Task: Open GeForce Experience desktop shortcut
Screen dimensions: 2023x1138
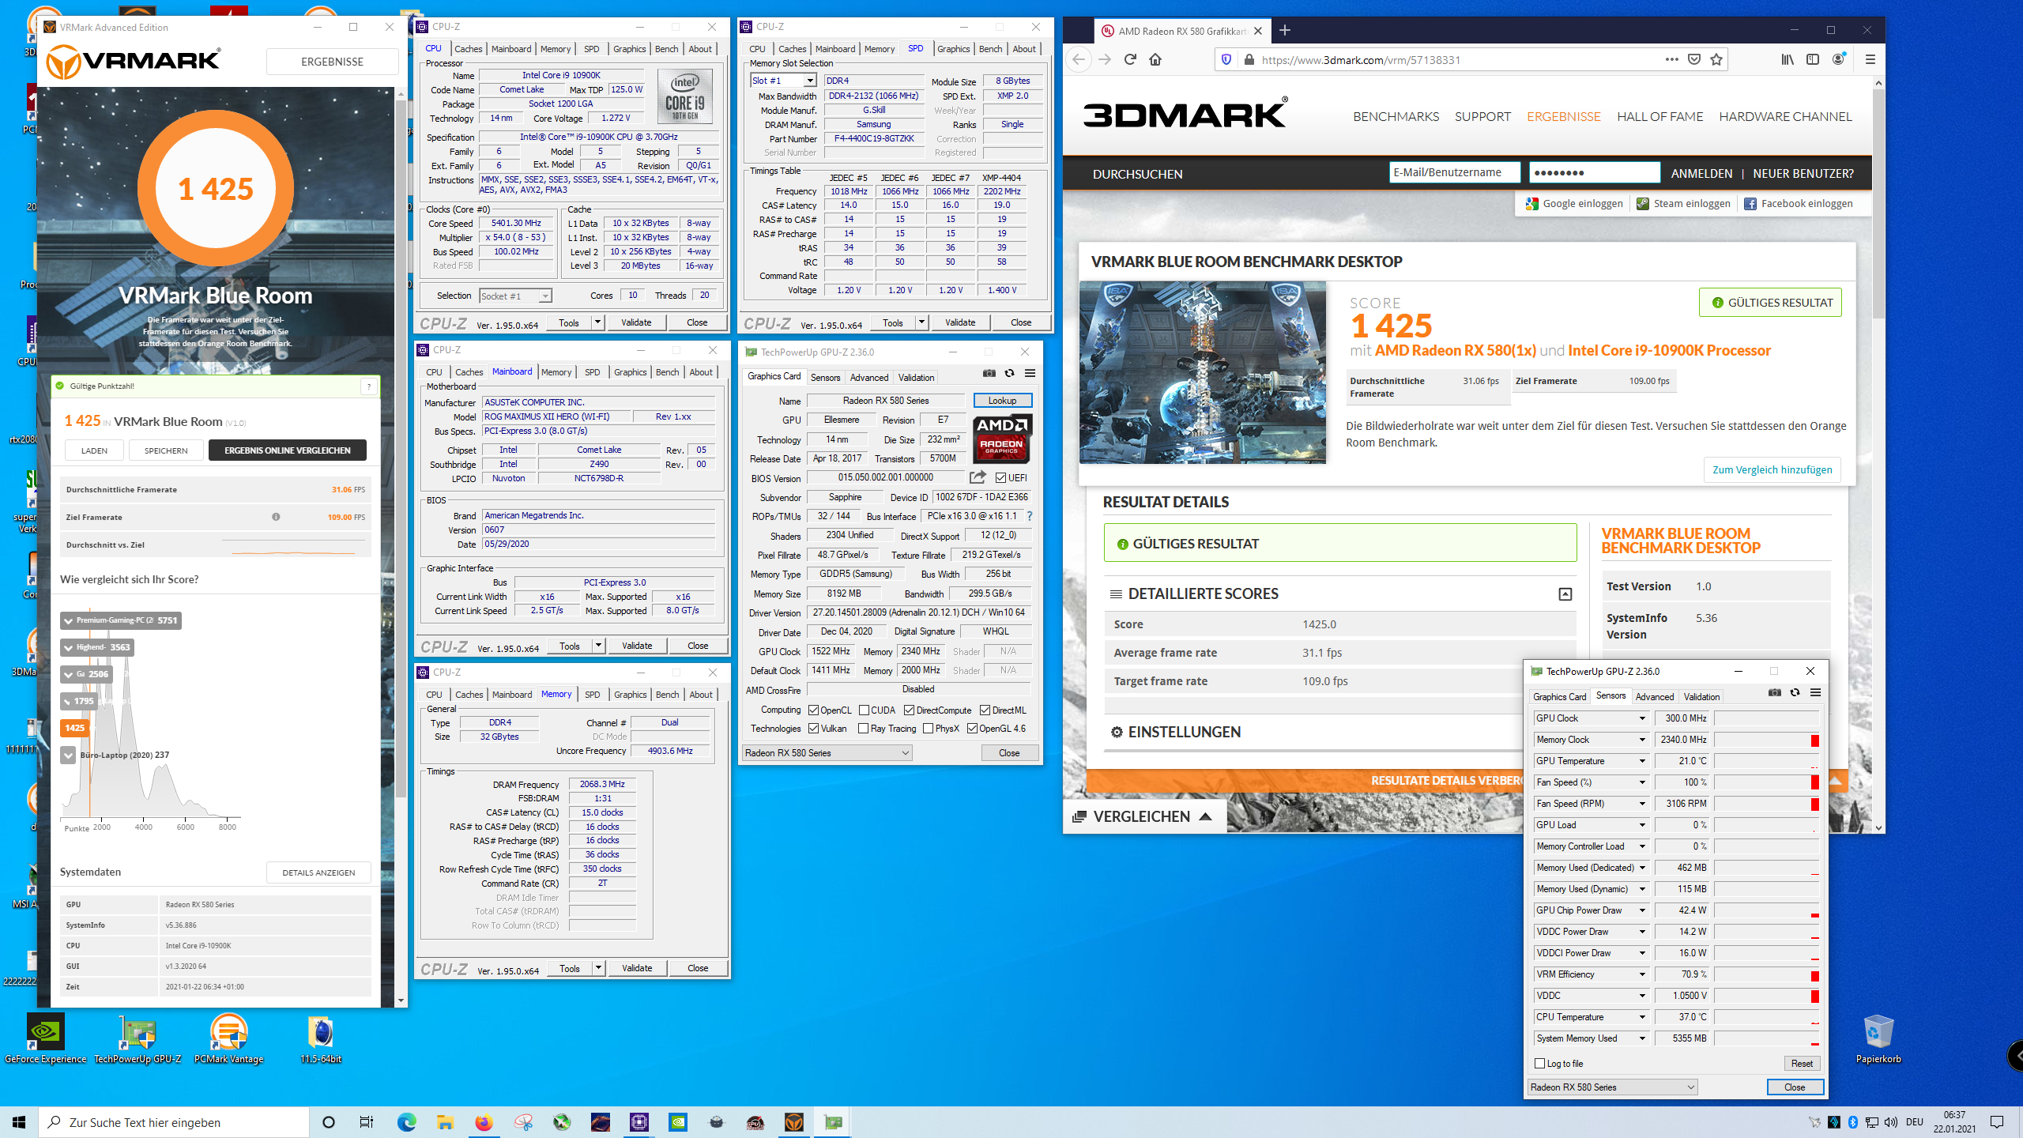Action: pyautogui.click(x=46, y=1039)
